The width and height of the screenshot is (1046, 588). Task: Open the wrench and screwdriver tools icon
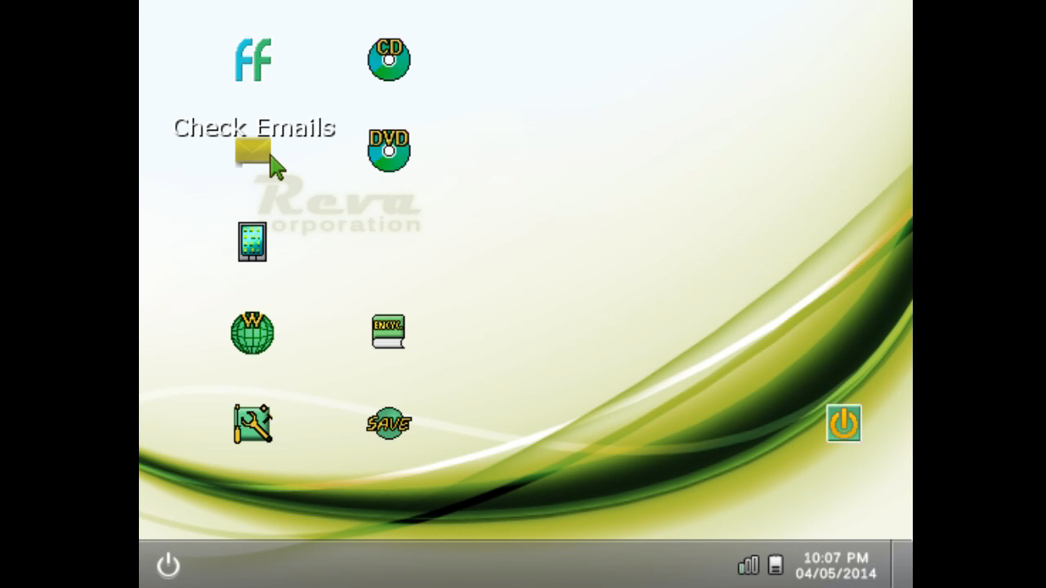coord(253,424)
